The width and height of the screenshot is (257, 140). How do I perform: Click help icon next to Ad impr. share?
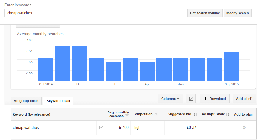(228, 114)
